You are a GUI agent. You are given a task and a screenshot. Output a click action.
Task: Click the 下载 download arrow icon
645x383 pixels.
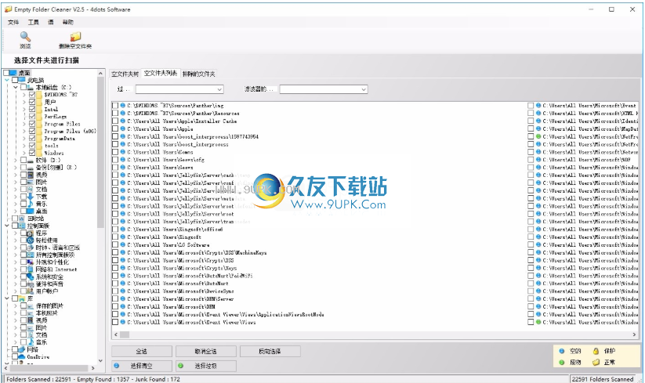point(31,197)
